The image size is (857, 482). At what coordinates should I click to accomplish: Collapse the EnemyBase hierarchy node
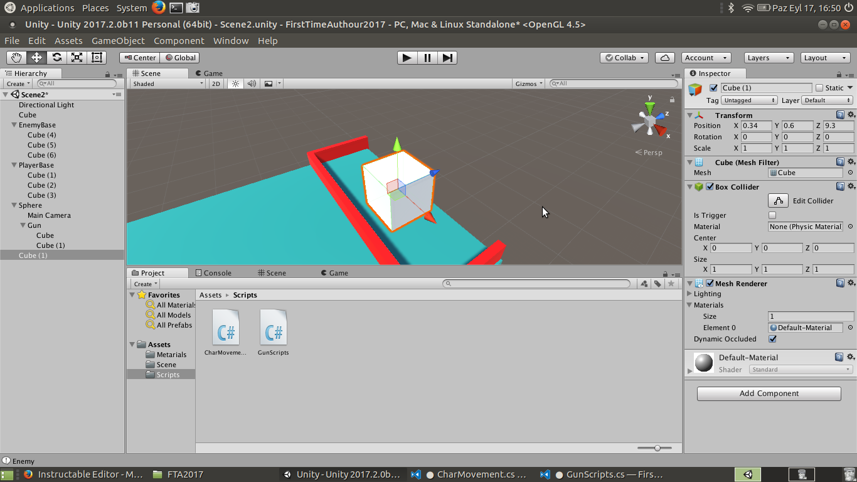pyautogui.click(x=14, y=125)
